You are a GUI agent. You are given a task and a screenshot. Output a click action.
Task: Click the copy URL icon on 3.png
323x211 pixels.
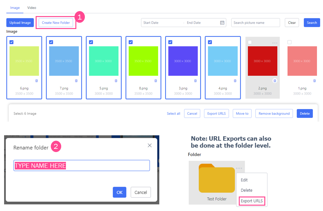coord(195,81)
